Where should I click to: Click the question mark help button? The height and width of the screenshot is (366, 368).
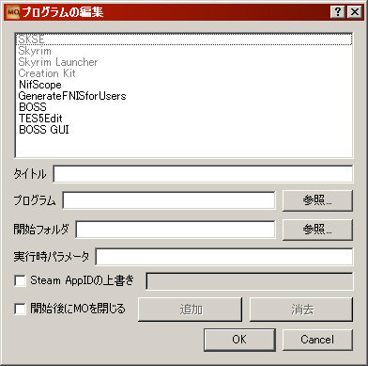pyautogui.click(x=338, y=12)
